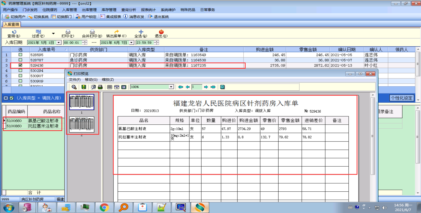Viewport: 421px width, 213px height.
Task: Select page 1 thumbnail in print preview
Action: (x=82, y=102)
